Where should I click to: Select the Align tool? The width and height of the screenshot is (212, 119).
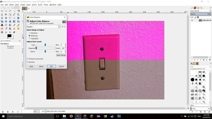click(10, 18)
